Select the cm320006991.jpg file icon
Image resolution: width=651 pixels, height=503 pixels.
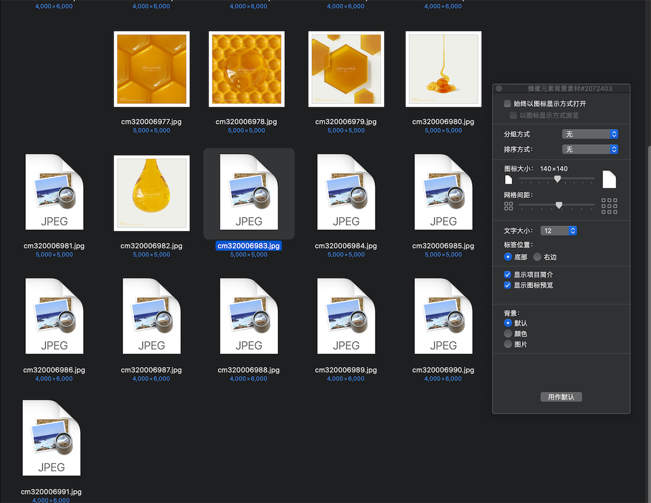click(x=52, y=439)
